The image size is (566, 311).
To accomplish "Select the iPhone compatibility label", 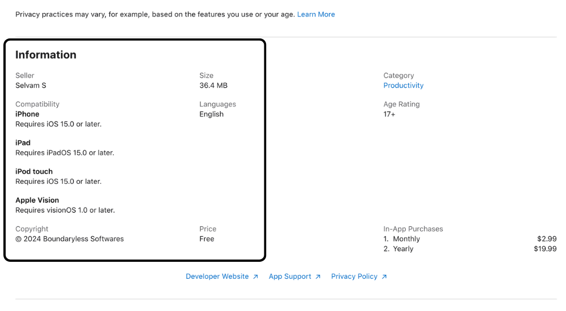I will coord(27,114).
